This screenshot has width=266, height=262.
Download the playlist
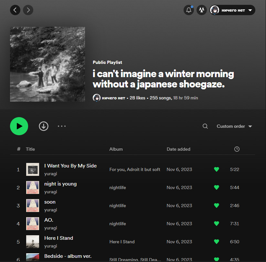(44, 126)
